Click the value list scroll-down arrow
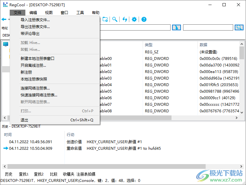This screenshot has height=185, width=246. (x=242, y=112)
